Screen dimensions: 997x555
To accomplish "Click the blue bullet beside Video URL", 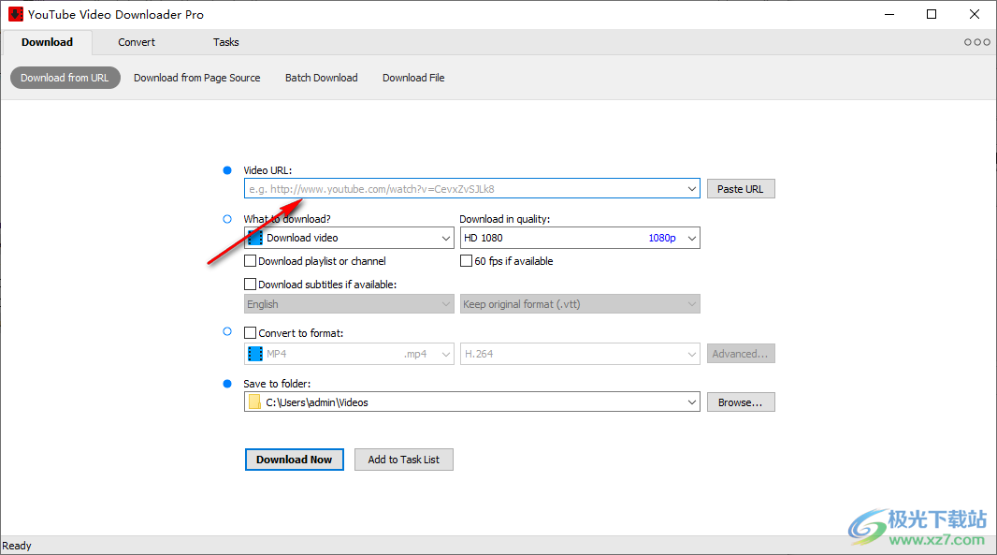I will tap(227, 170).
